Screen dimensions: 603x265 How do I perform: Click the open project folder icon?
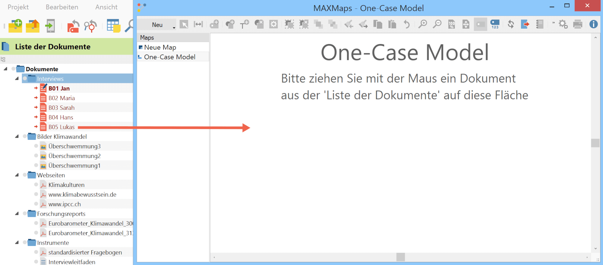pos(33,26)
